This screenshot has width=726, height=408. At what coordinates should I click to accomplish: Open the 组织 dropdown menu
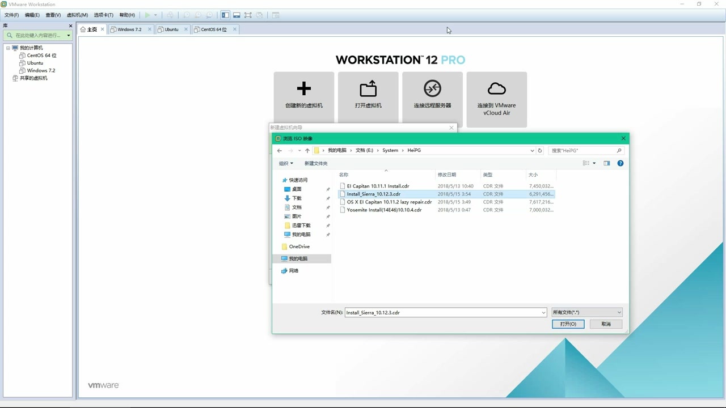[x=286, y=163]
